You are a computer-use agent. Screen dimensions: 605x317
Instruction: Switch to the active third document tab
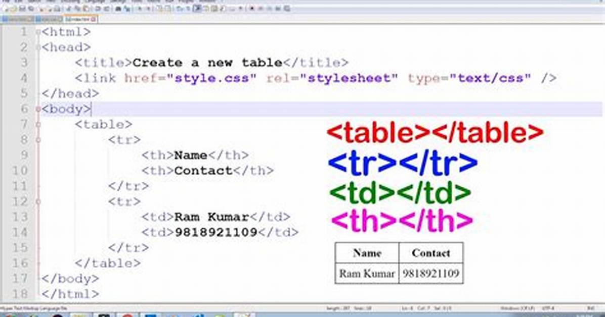tap(80, 19)
